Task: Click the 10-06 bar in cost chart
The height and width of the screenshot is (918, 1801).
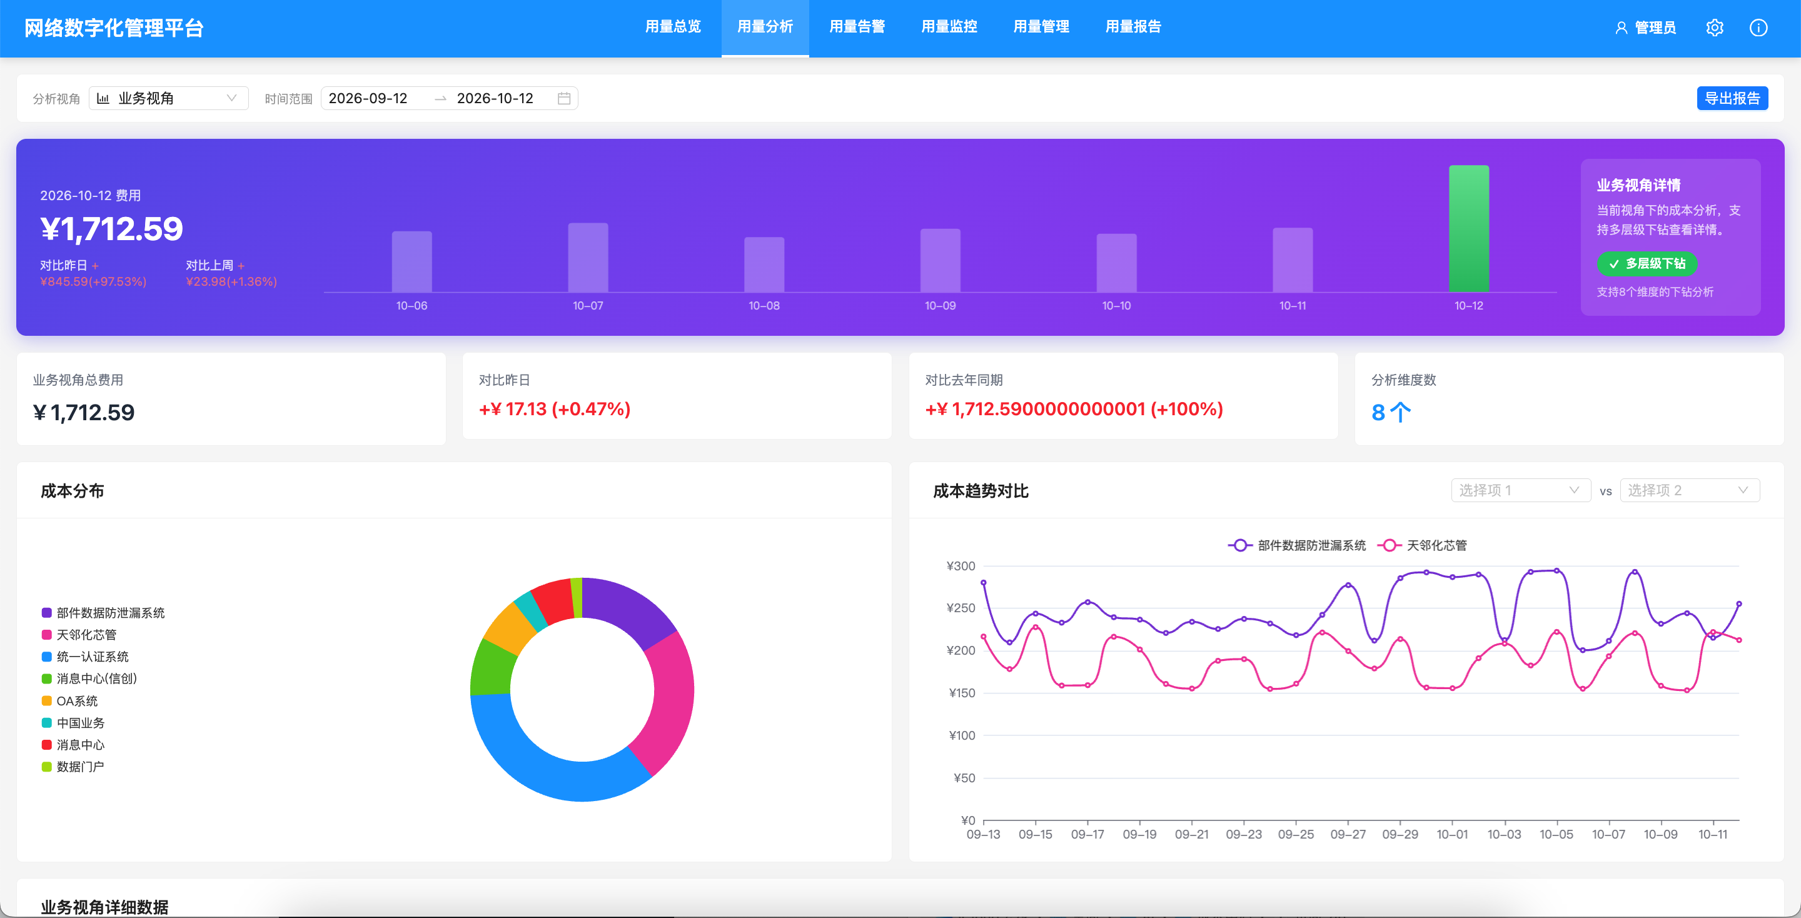Action: (x=411, y=261)
